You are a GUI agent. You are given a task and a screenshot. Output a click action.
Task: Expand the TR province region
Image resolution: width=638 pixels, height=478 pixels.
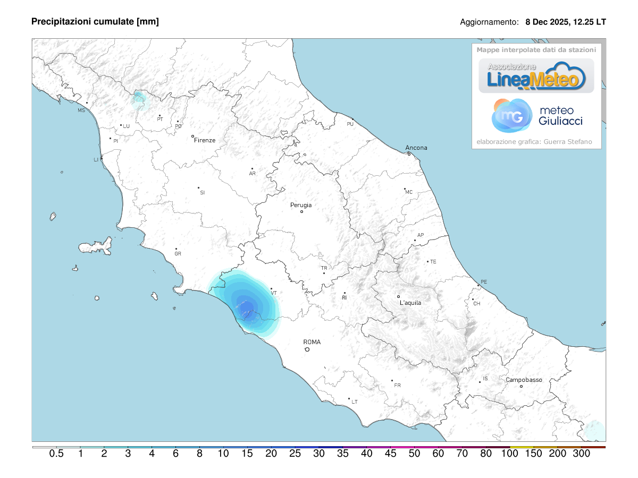(x=324, y=267)
